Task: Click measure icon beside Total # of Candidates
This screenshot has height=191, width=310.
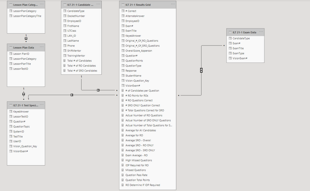Action: (65, 61)
